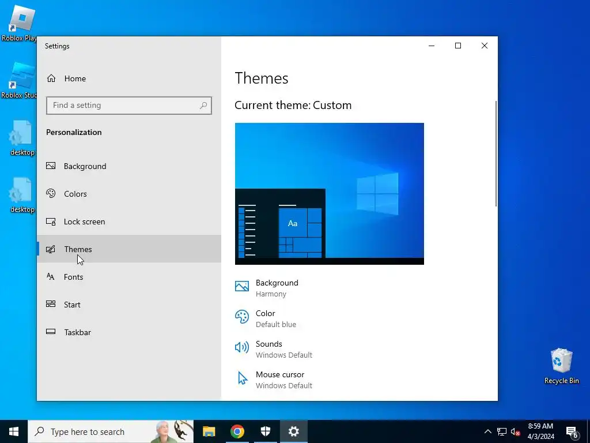Open Lock screen settings

click(x=128, y=221)
